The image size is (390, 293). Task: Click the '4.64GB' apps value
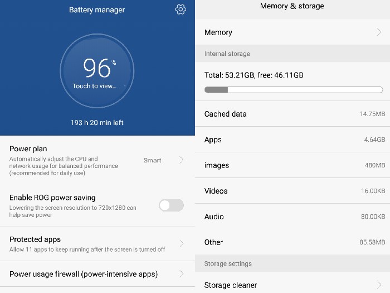tap(374, 140)
